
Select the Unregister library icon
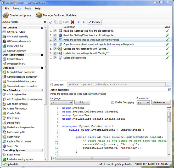(4, 64)
